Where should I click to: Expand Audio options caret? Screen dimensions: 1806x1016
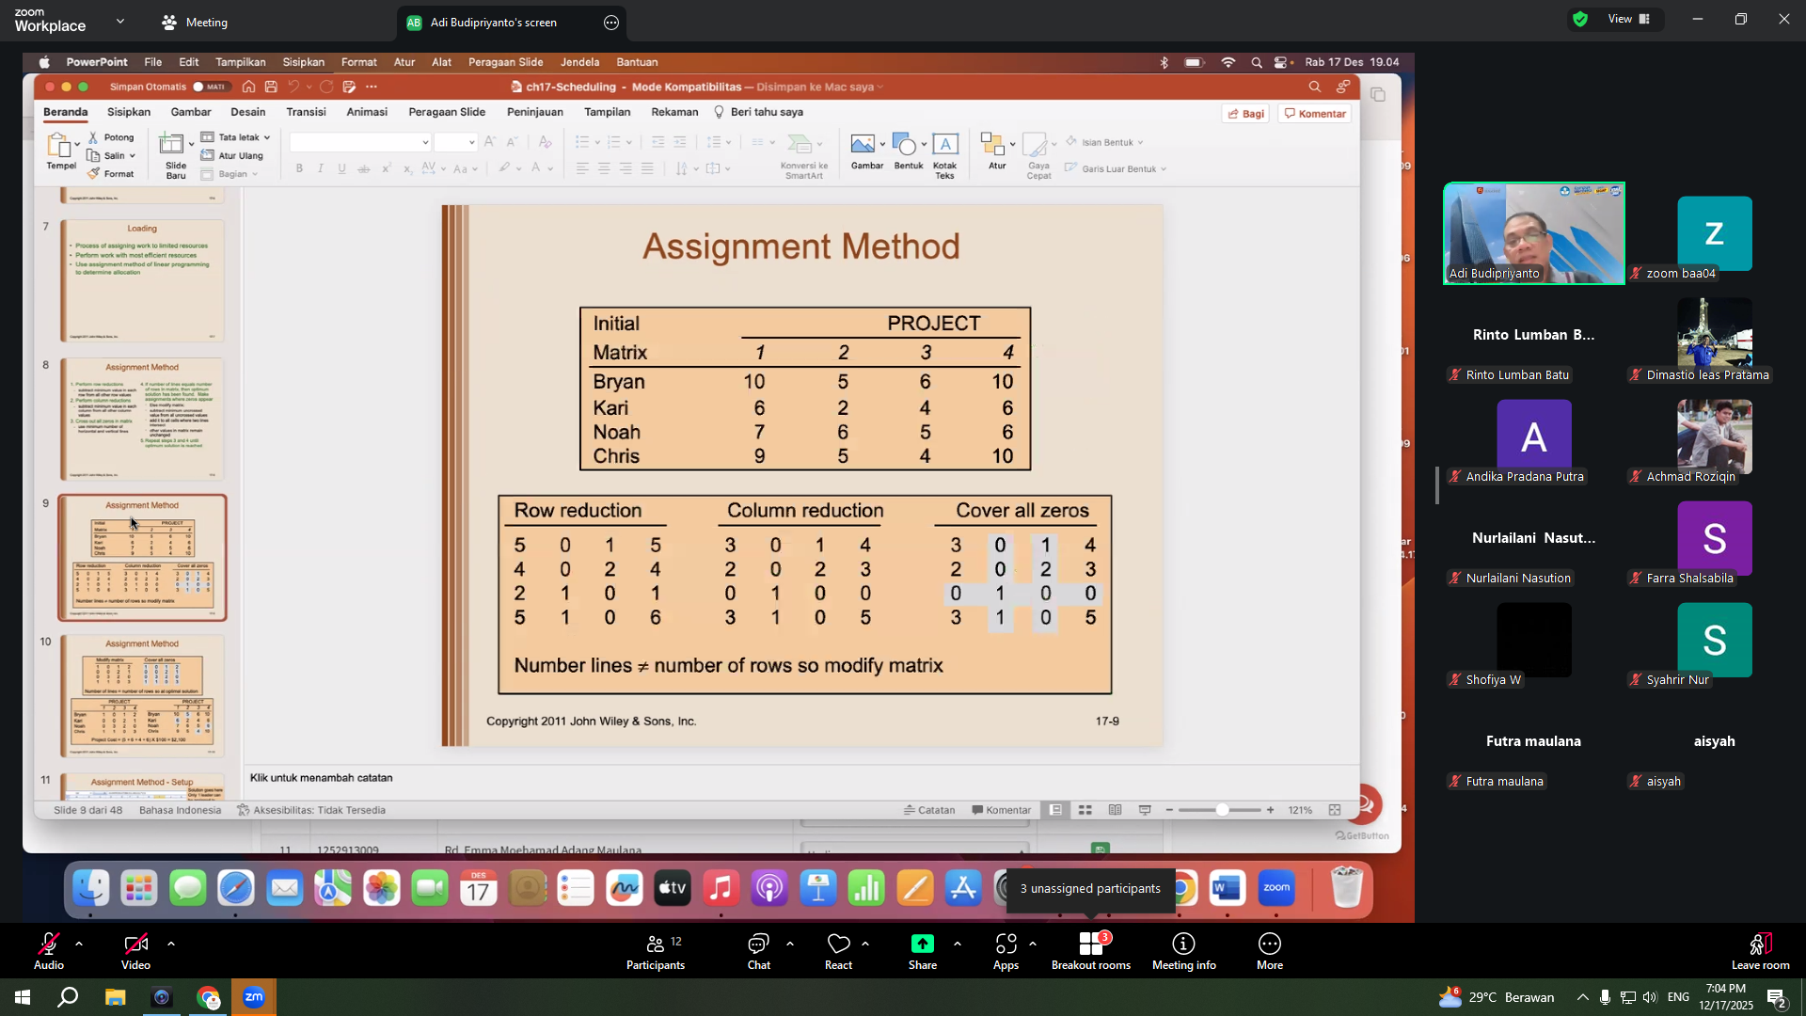coord(79,944)
